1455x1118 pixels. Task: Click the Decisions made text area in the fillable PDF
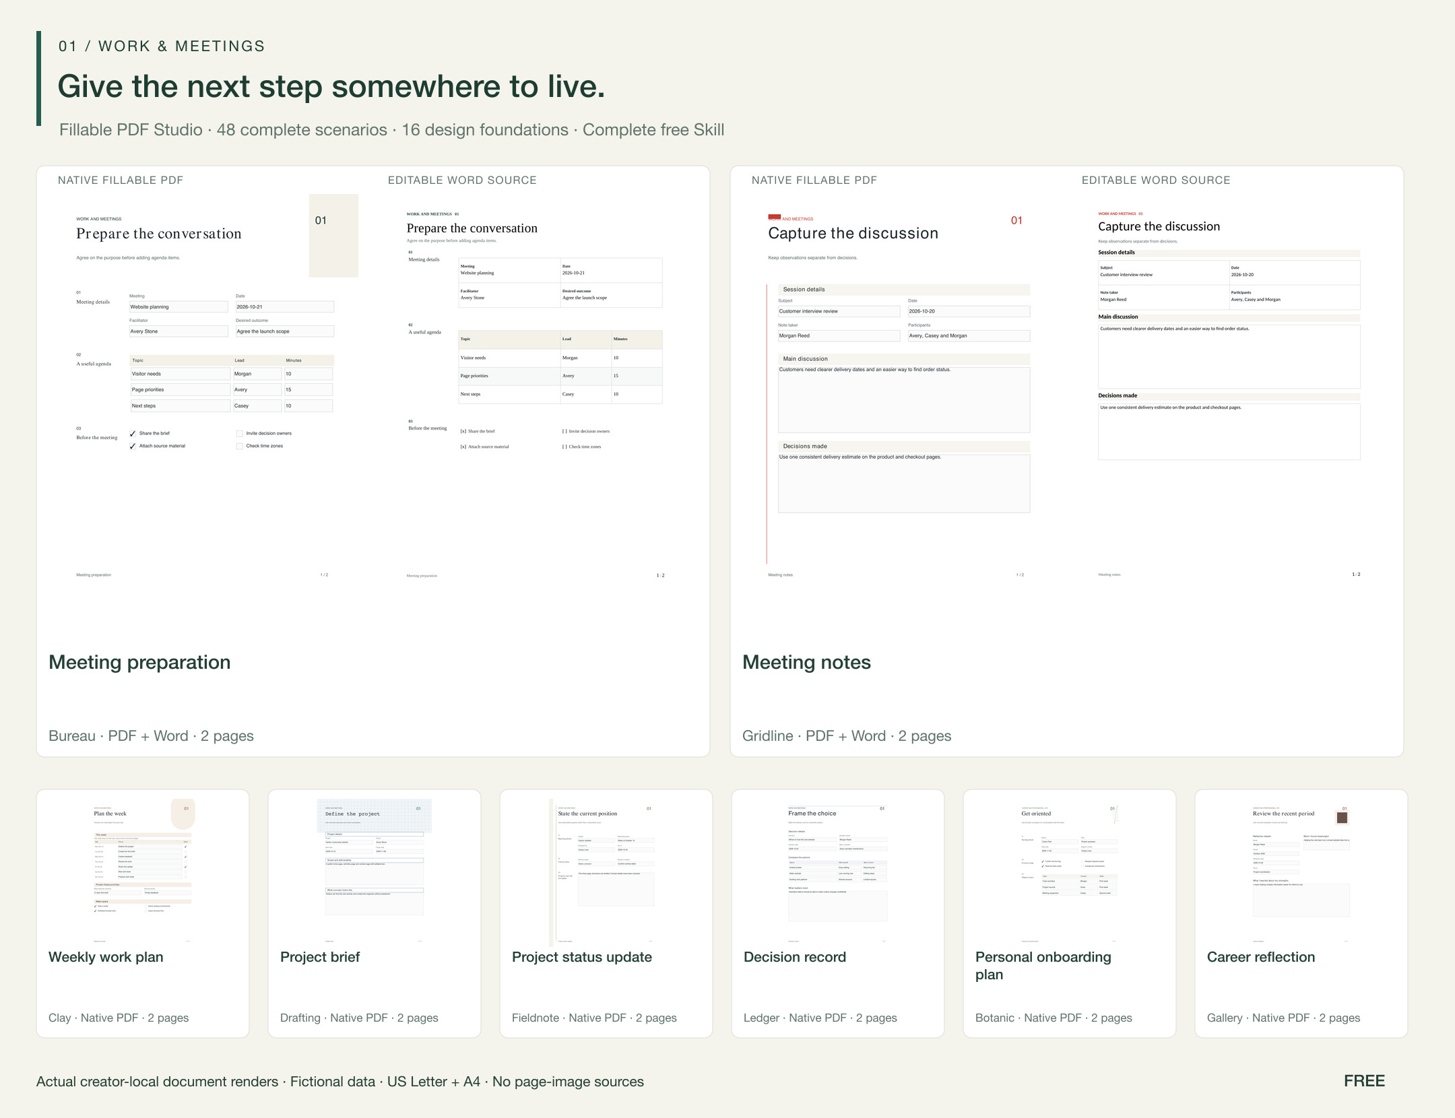pos(904,483)
